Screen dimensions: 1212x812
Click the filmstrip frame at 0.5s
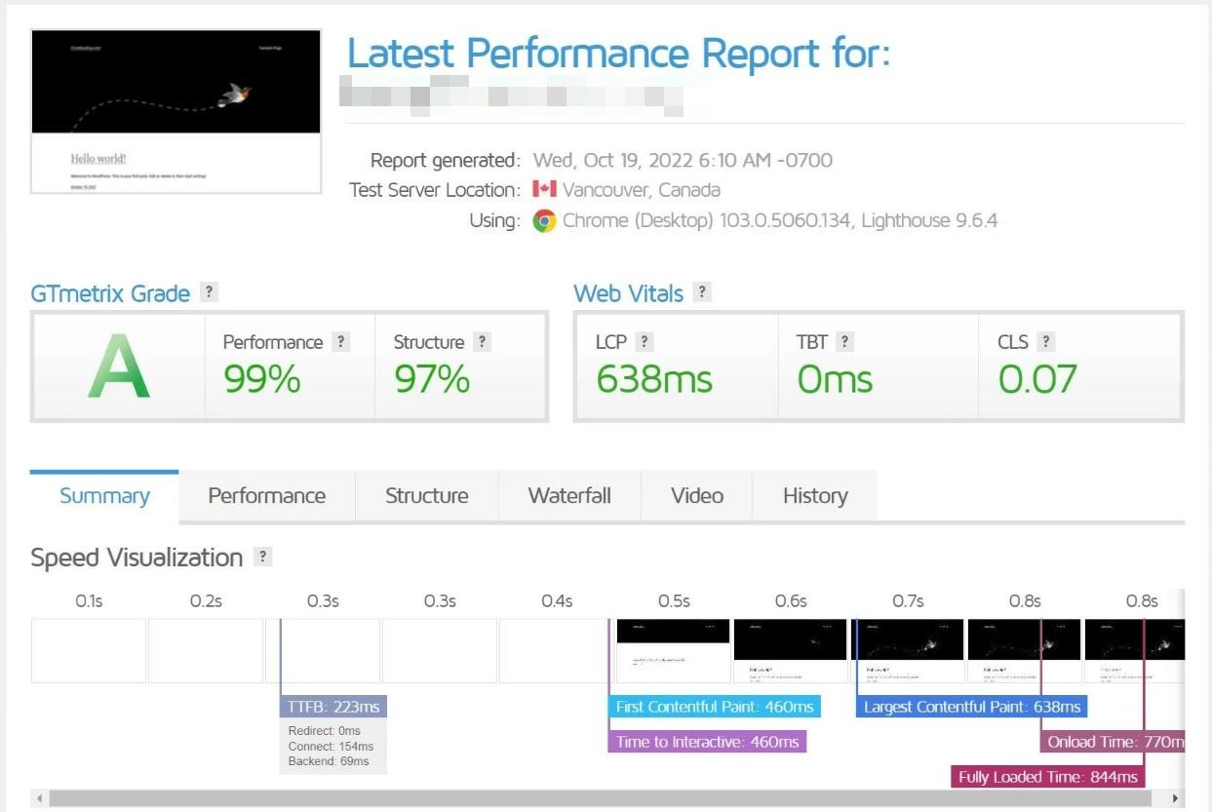point(673,650)
